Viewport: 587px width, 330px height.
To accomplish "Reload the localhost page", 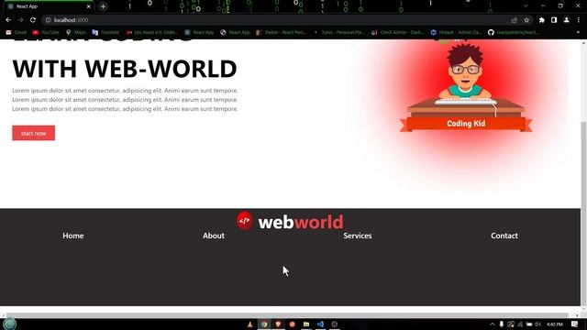I will pyautogui.click(x=33, y=20).
